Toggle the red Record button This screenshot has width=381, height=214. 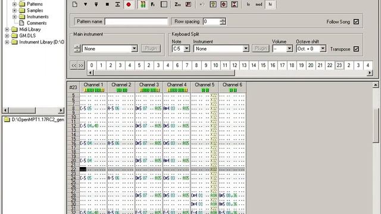(x=129, y=4)
